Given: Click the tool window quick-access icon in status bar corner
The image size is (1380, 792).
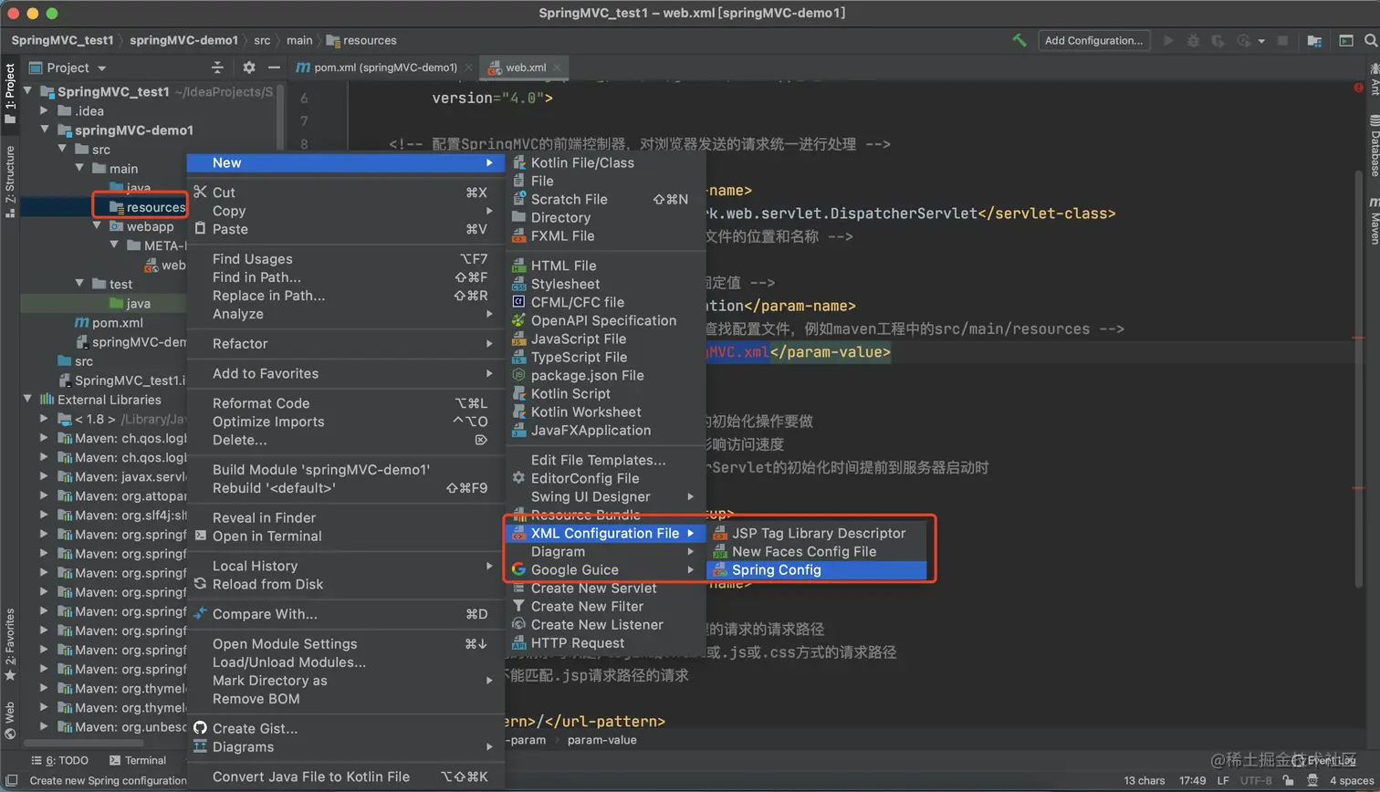Looking at the screenshot, I should 10,780.
